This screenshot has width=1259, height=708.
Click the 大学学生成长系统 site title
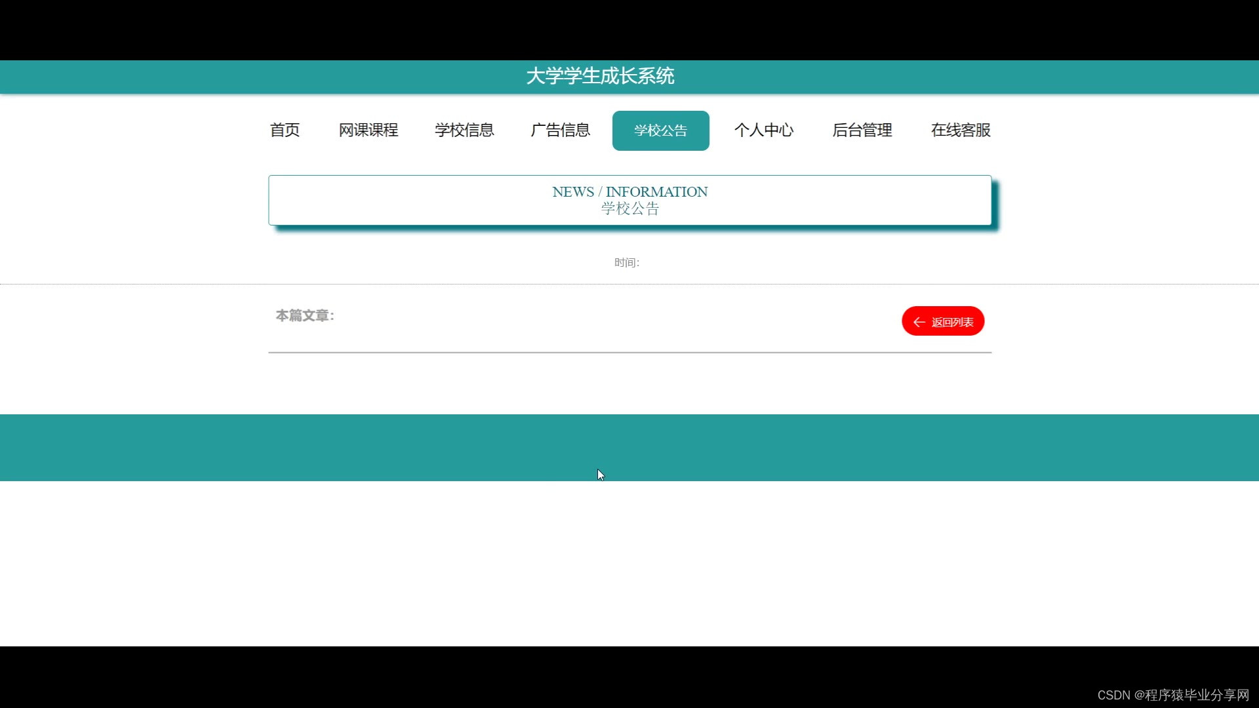click(x=600, y=76)
